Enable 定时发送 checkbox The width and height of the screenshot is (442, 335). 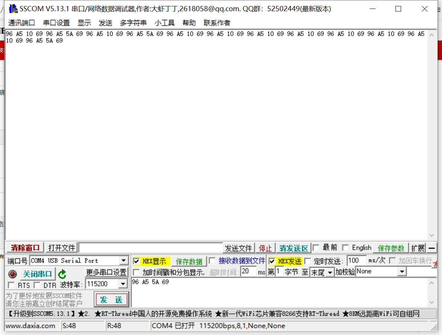click(x=308, y=261)
